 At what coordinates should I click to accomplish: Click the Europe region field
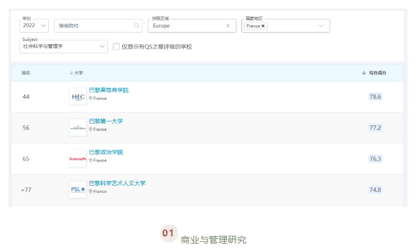192,25
